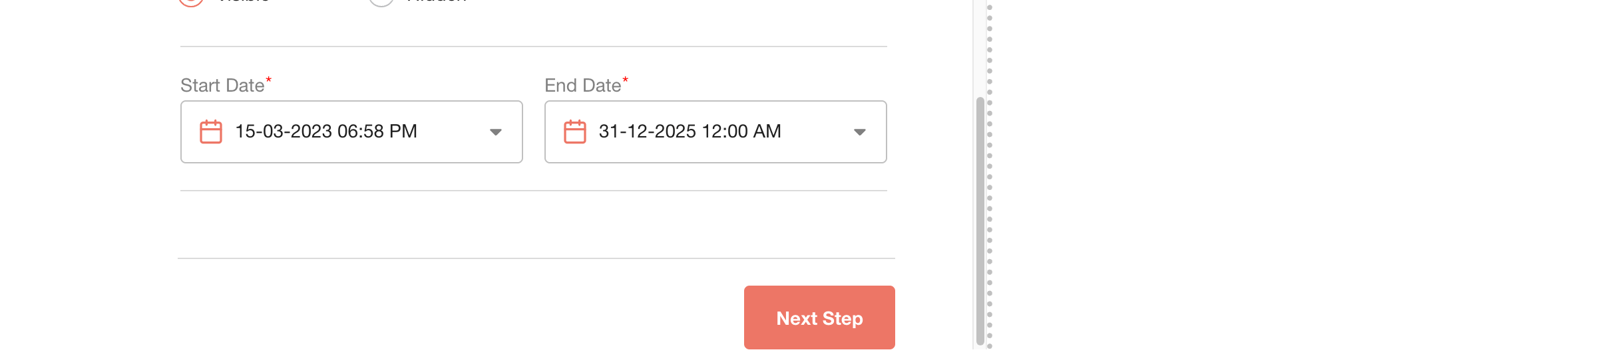This screenshot has width=1616, height=364.
Task: Select the orange radio button at top edge
Action: [x=191, y=2]
